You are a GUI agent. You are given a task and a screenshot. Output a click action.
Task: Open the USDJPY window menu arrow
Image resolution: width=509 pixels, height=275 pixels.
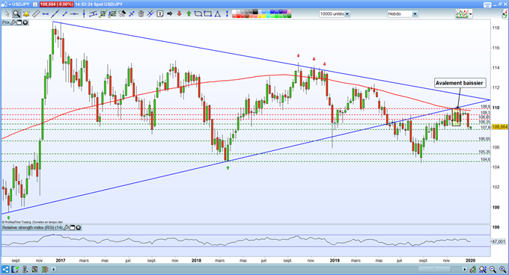(10, 4)
